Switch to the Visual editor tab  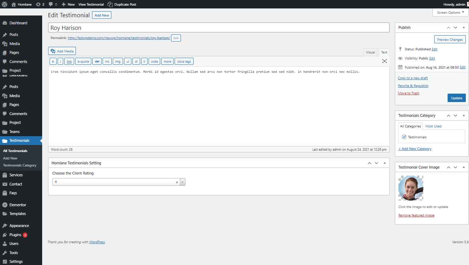pyautogui.click(x=370, y=52)
